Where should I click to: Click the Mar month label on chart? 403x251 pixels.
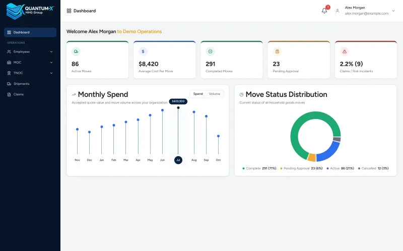[x=125, y=160]
